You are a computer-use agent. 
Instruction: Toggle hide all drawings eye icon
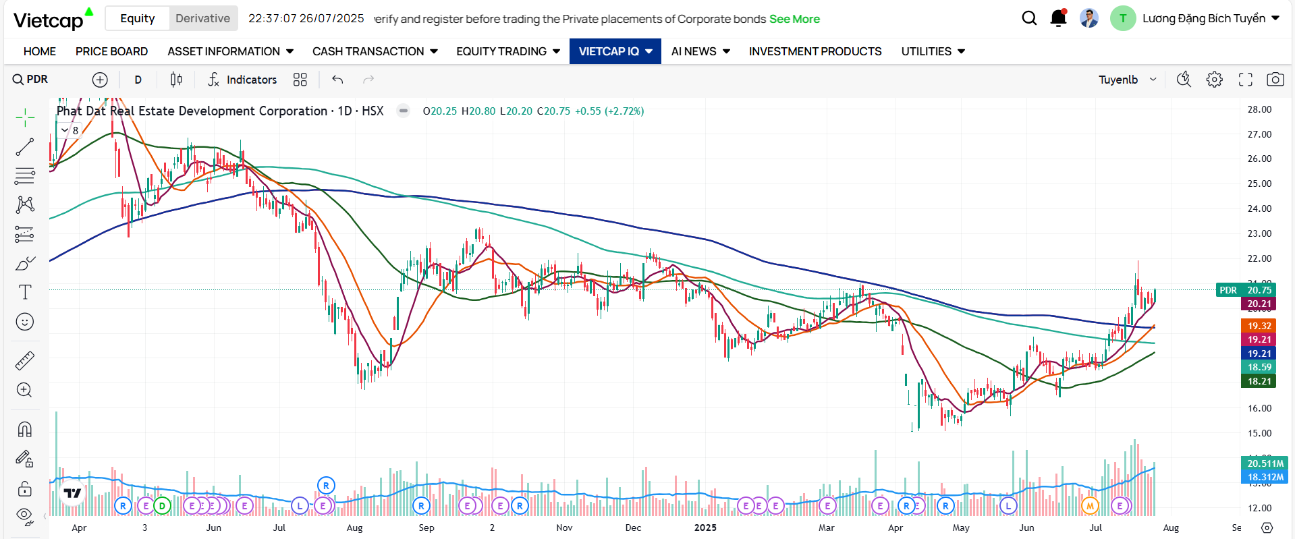25,517
